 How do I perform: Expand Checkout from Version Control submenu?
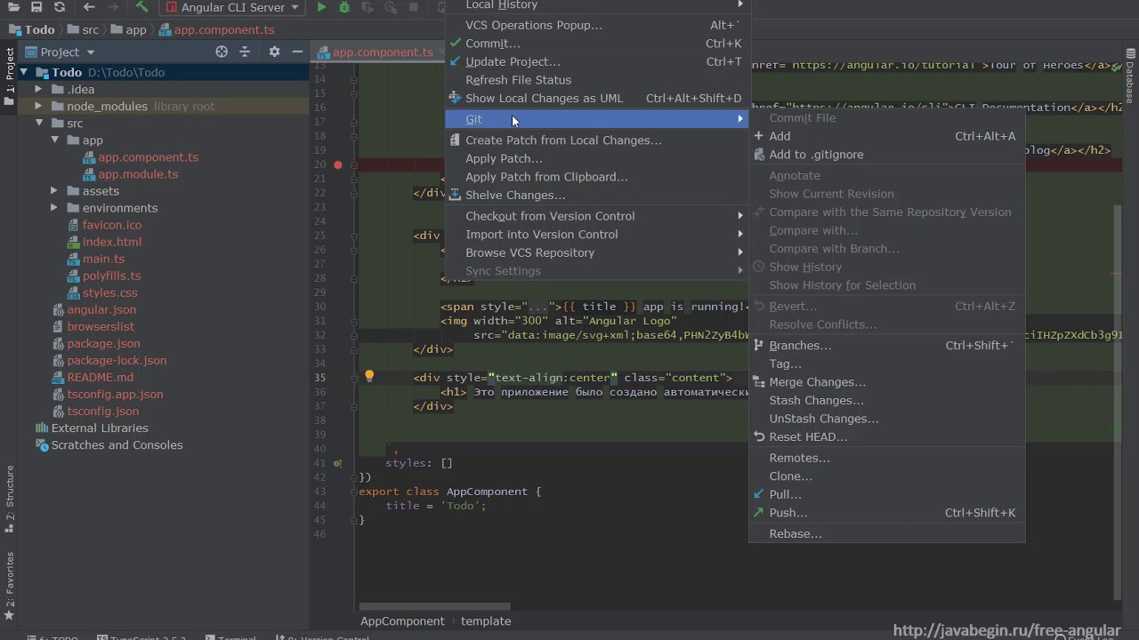click(597, 216)
